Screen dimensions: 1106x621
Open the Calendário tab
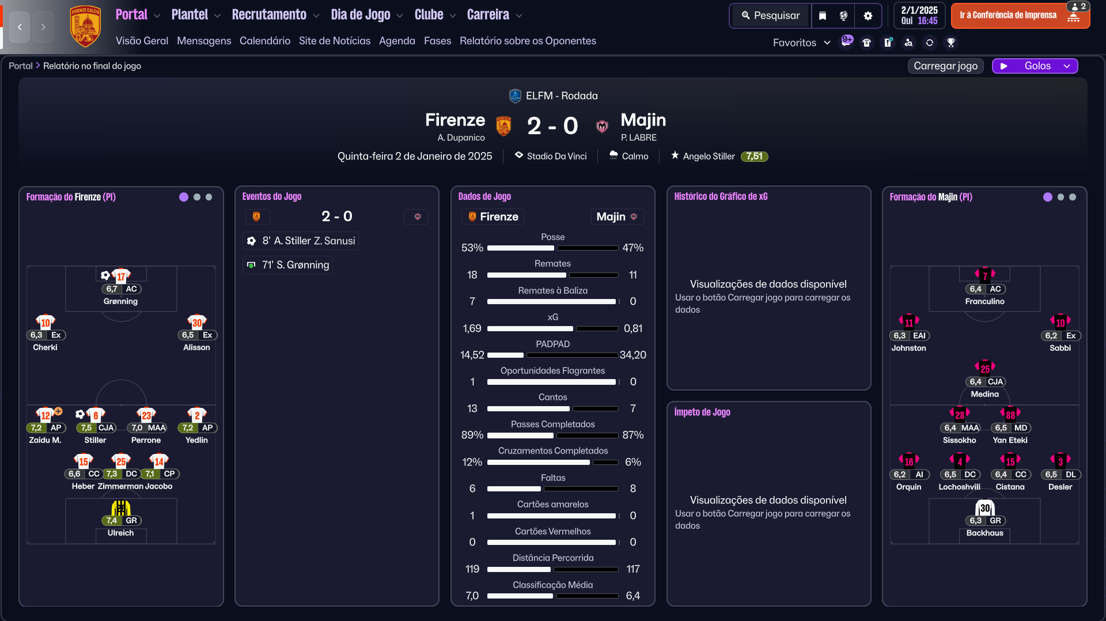265,41
